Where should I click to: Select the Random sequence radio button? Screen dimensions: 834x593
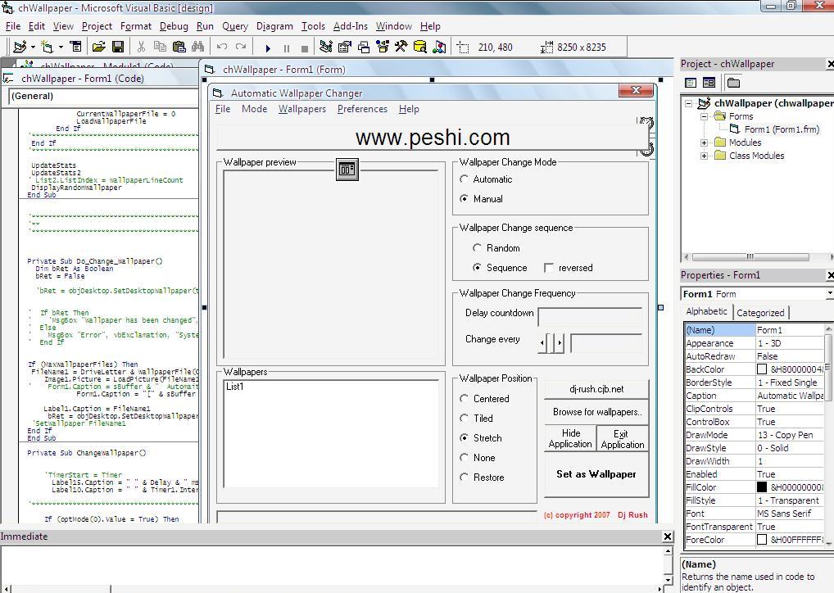478,248
